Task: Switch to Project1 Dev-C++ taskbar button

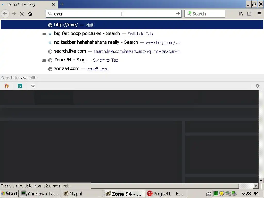Action: 166,194
